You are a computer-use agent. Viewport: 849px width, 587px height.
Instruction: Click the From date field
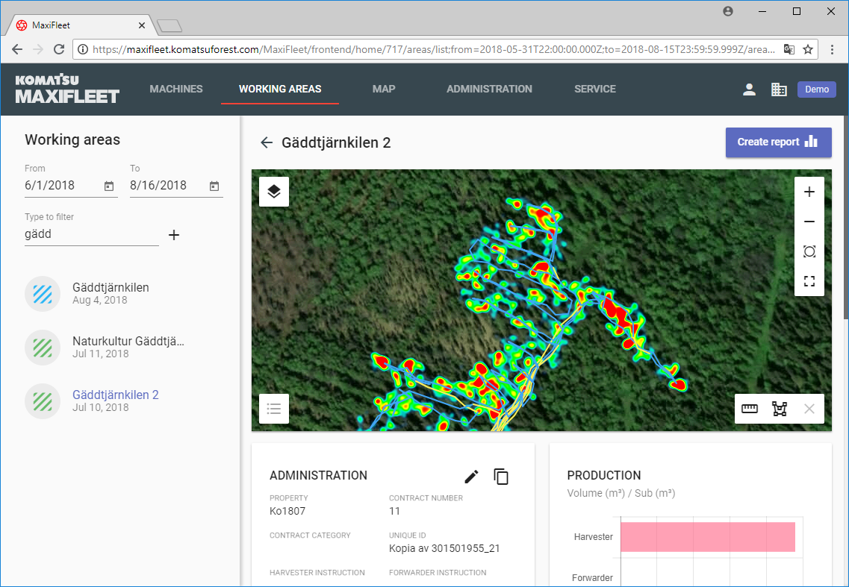71,186
